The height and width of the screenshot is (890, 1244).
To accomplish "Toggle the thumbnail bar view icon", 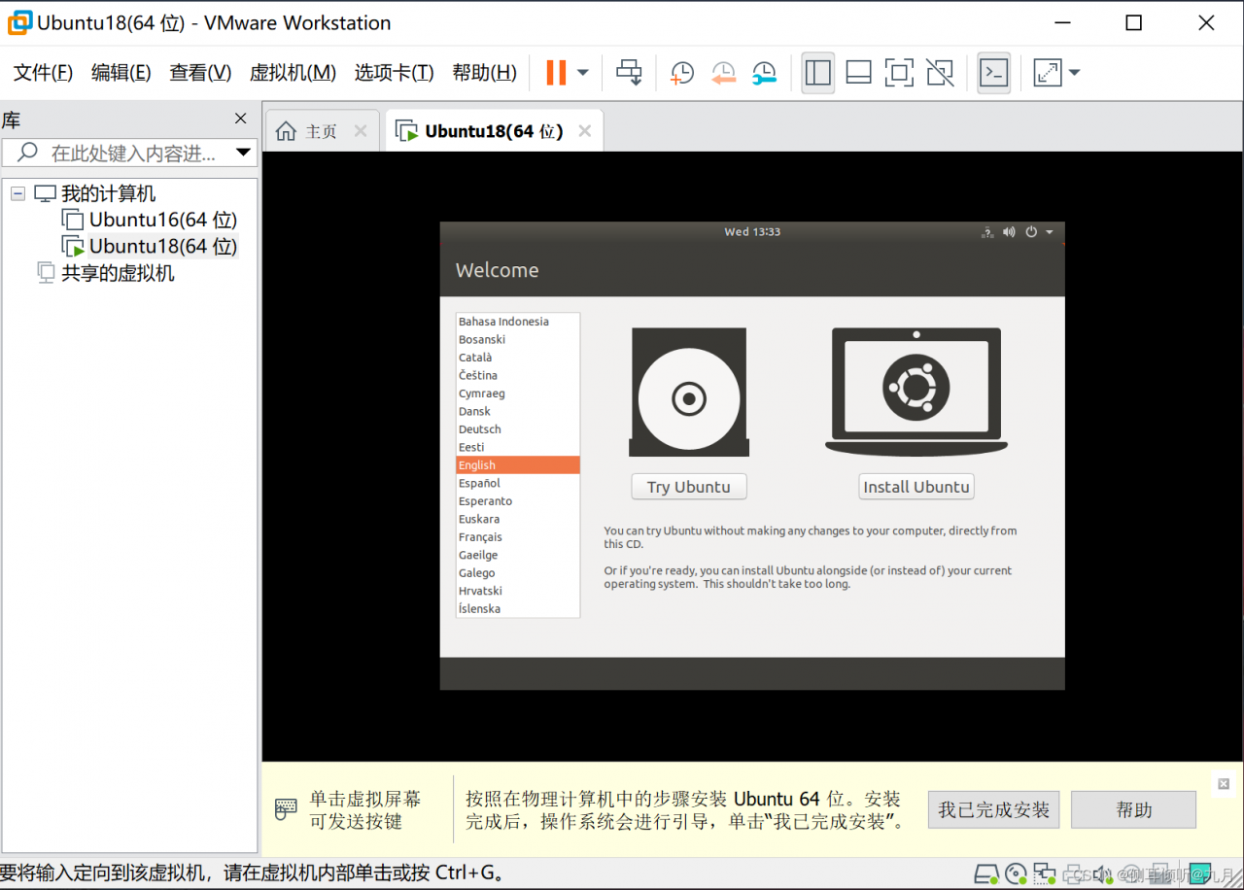I will pos(859,73).
